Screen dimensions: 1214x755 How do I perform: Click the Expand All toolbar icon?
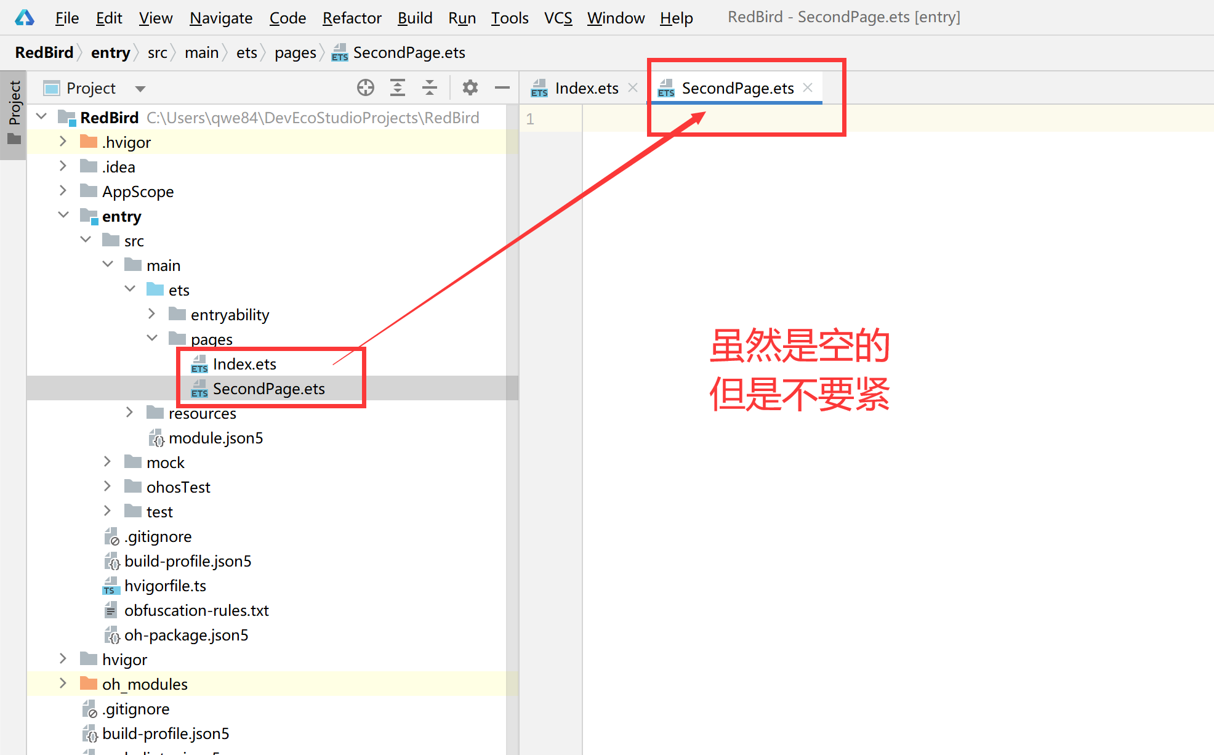click(398, 88)
